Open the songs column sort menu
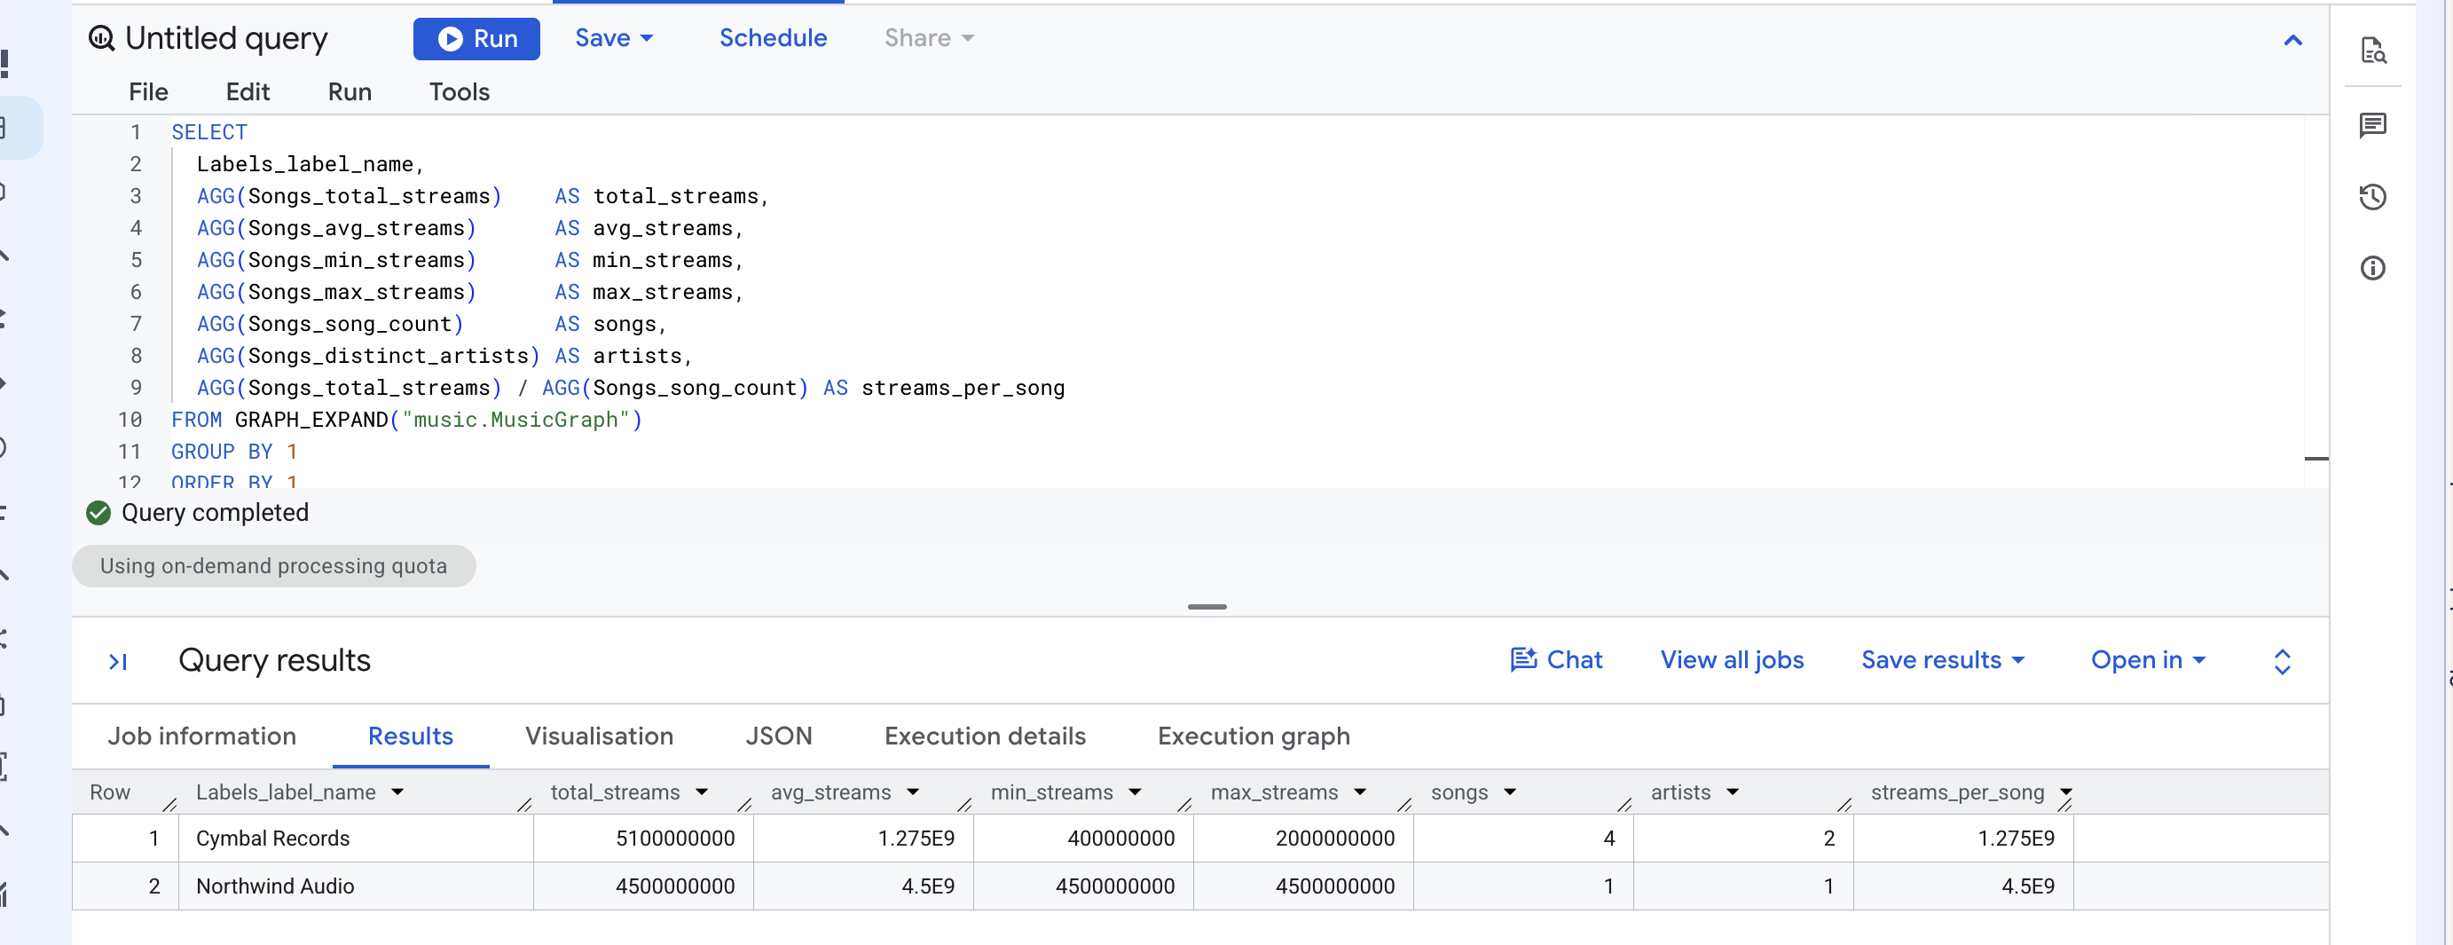Screen dimensions: 2453x945 pyautogui.click(x=1509, y=792)
